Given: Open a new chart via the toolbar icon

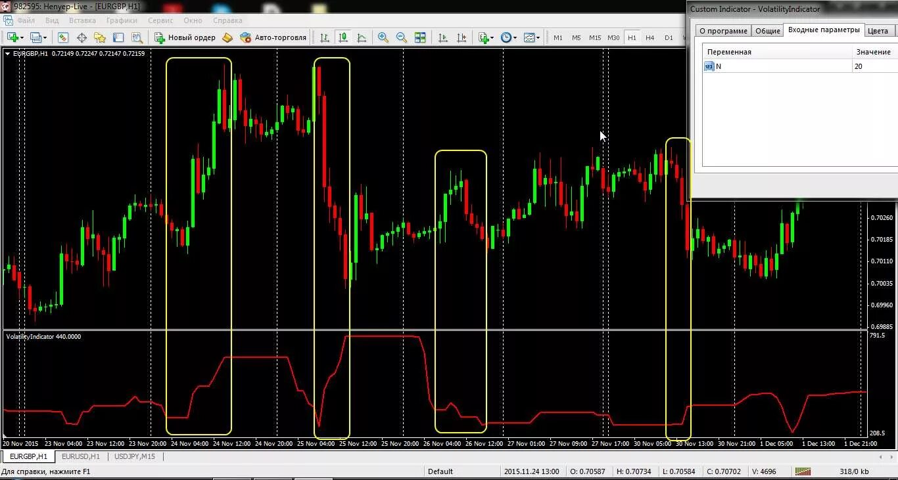Looking at the screenshot, I should (12, 37).
